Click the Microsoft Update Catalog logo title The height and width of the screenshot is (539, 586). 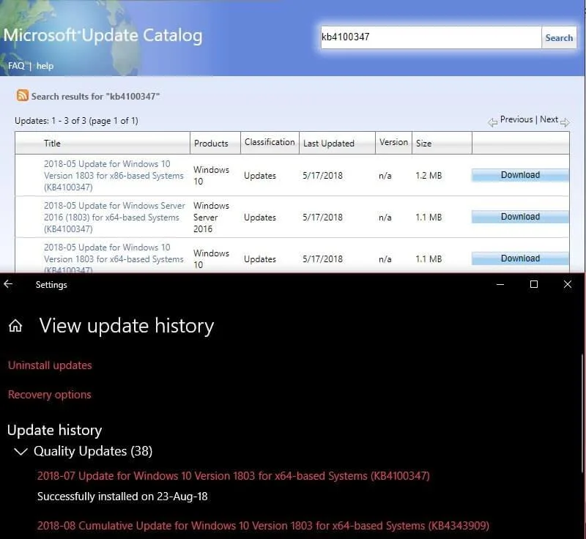point(103,35)
